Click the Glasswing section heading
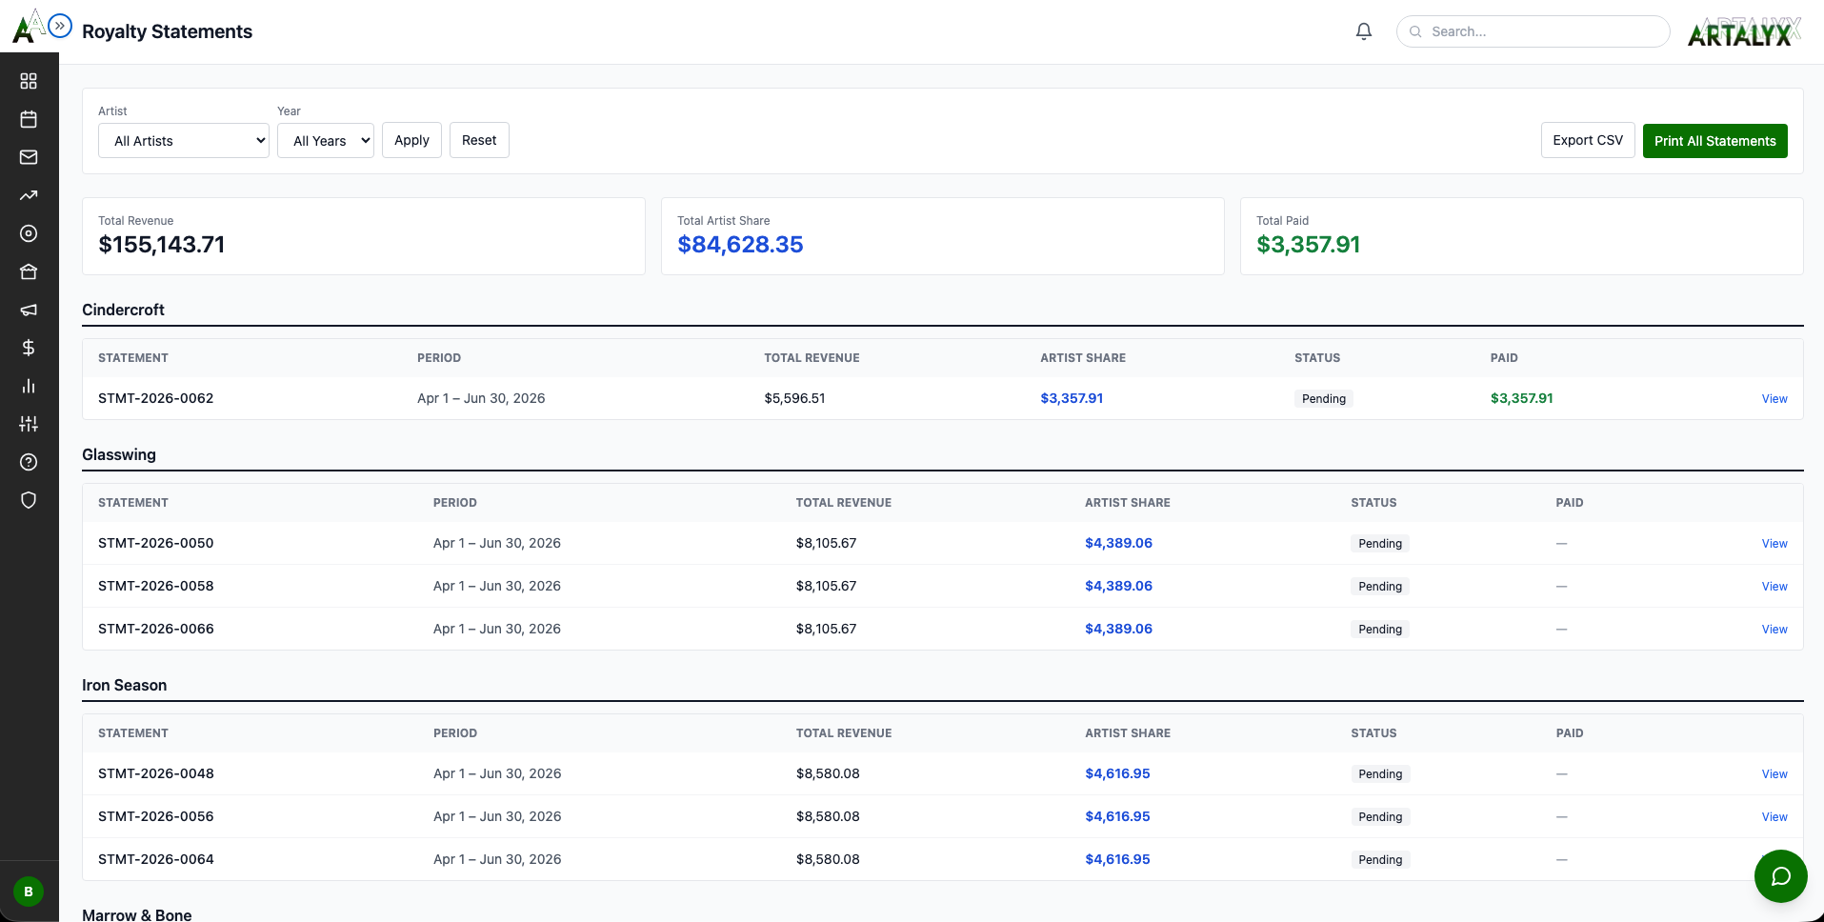 tap(119, 454)
